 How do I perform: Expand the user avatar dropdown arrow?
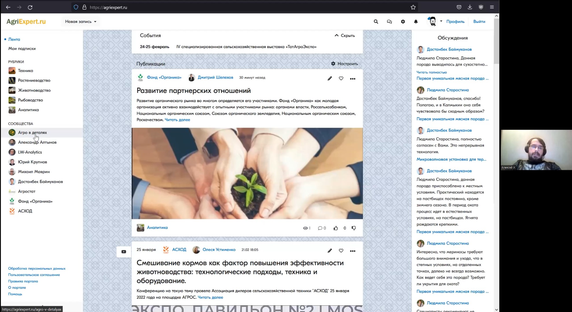pyautogui.click(x=441, y=21)
